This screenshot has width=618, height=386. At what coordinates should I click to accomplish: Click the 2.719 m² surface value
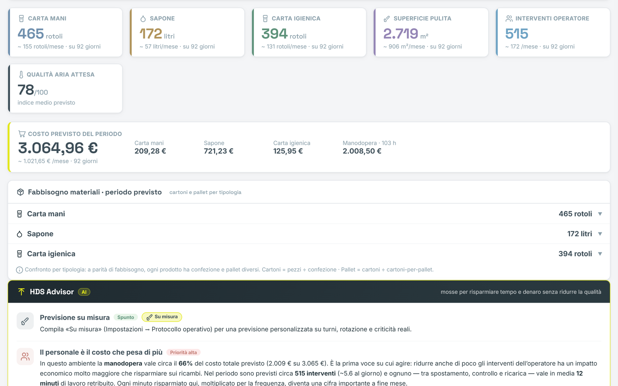406,34
